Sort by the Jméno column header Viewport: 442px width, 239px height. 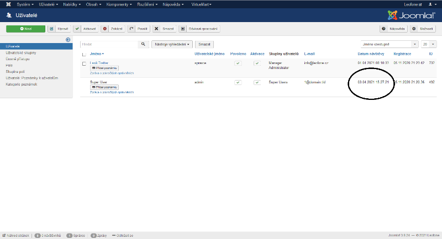(97, 54)
